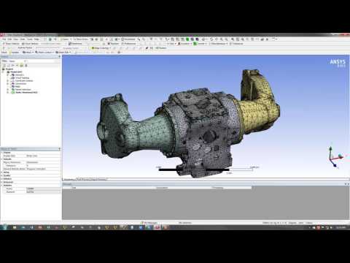The height and width of the screenshot is (263, 350).
Task: Pin the Outline panel
Action: coord(60,57)
